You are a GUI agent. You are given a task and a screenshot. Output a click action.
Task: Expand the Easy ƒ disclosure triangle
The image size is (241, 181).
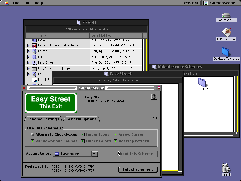[x=28, y=74]
